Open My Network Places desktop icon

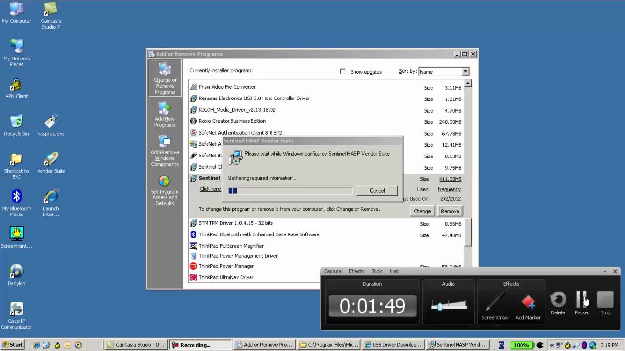17,53
